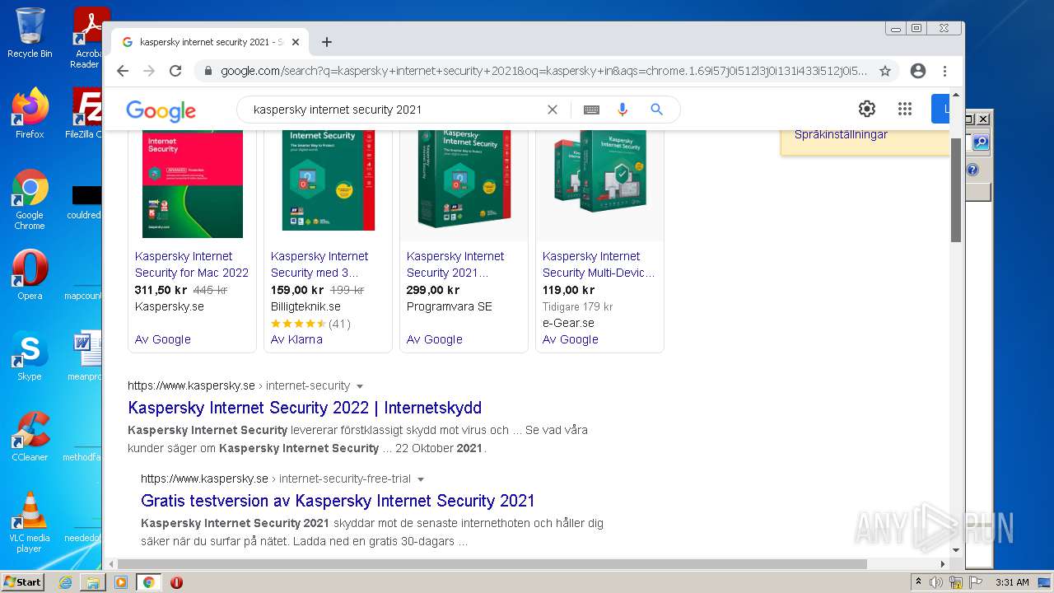
Task: Submit search with the magnifier icon
Action: click(x=656, y=110)
